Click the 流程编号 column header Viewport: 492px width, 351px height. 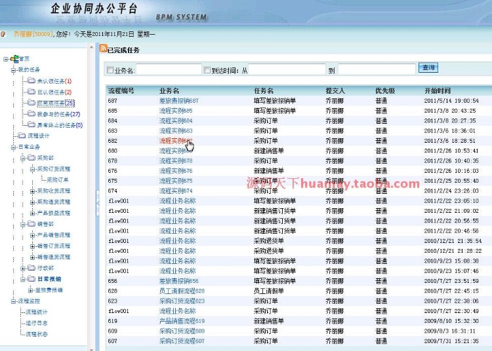[121, 91]
